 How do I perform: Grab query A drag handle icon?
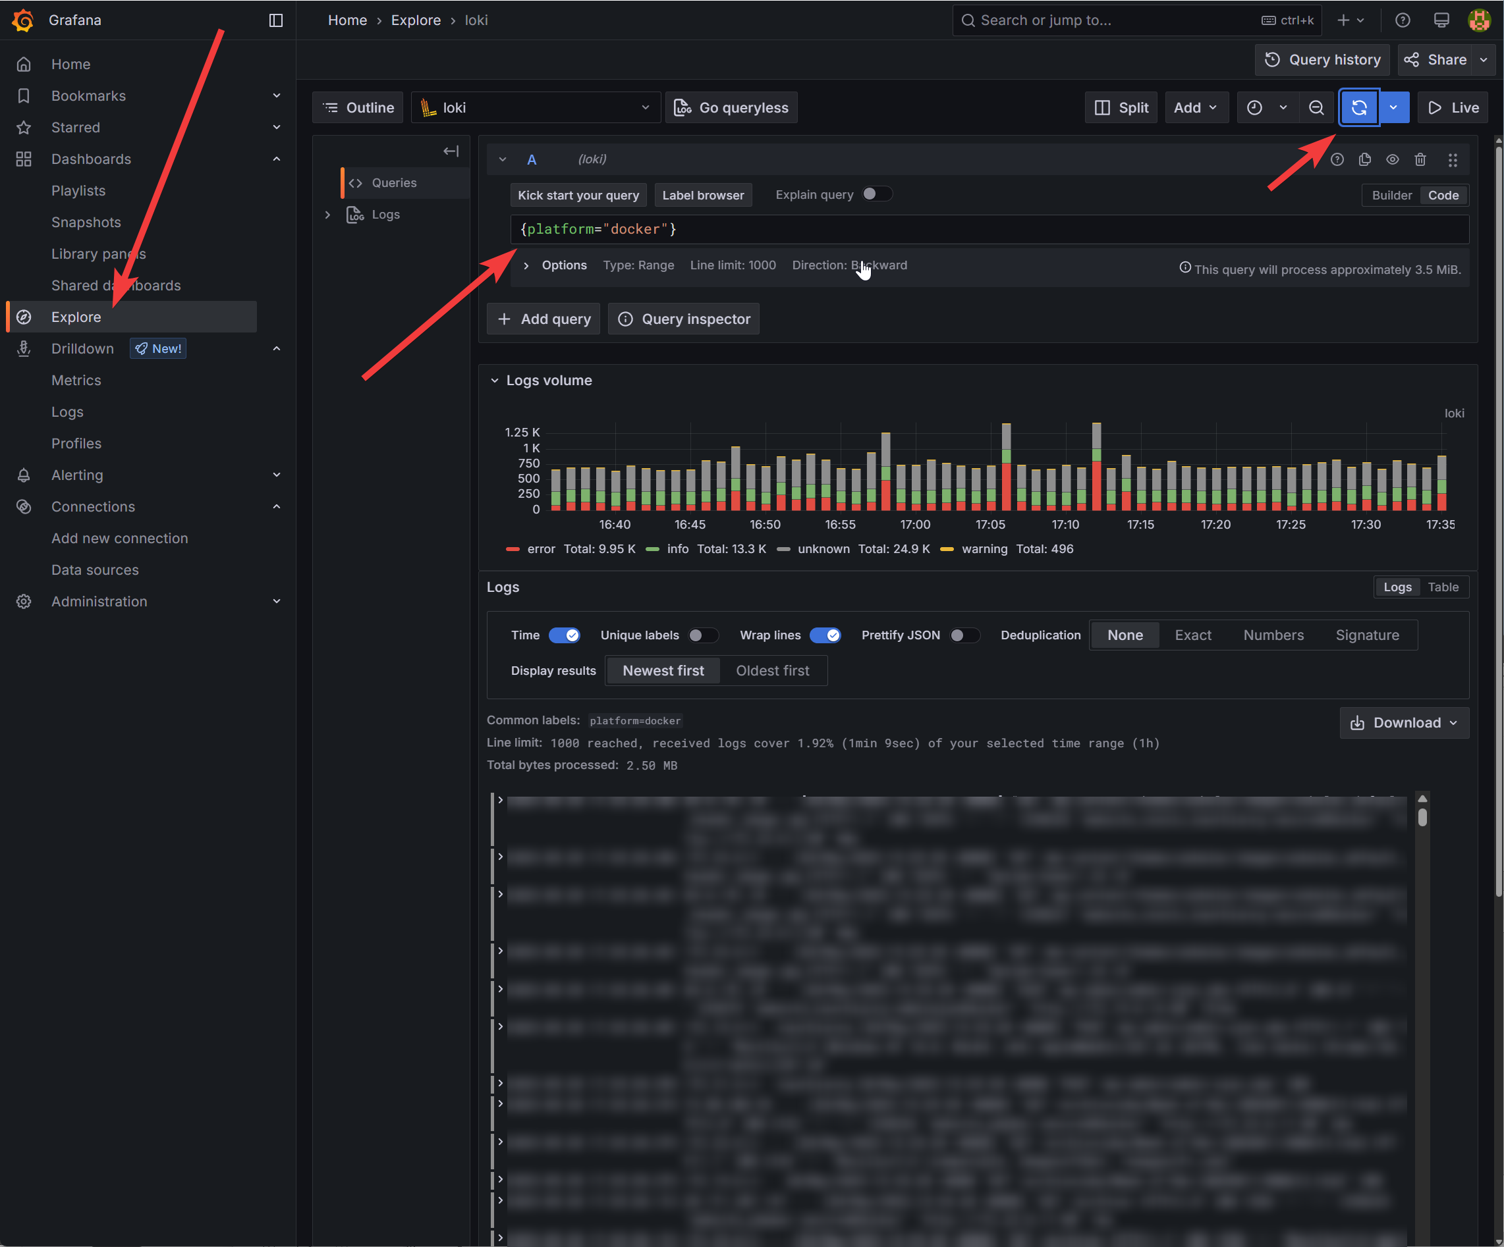(1453, 159)
